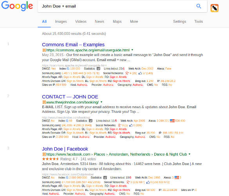Image resolution: width=229 pixels, height=196 pixels.
Task: Click the Google logo
Action: 17,6
